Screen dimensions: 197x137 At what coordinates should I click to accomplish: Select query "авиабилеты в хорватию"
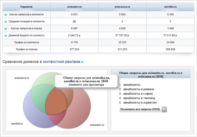click(140, 103)
